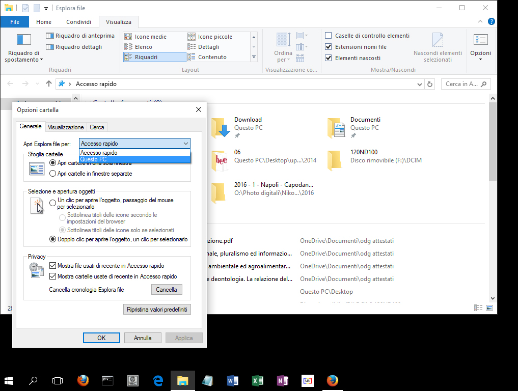The image size is (518, 391).
Task: Open Microsoft Excel from the taskbar
Action: click(x=258, y=380)
